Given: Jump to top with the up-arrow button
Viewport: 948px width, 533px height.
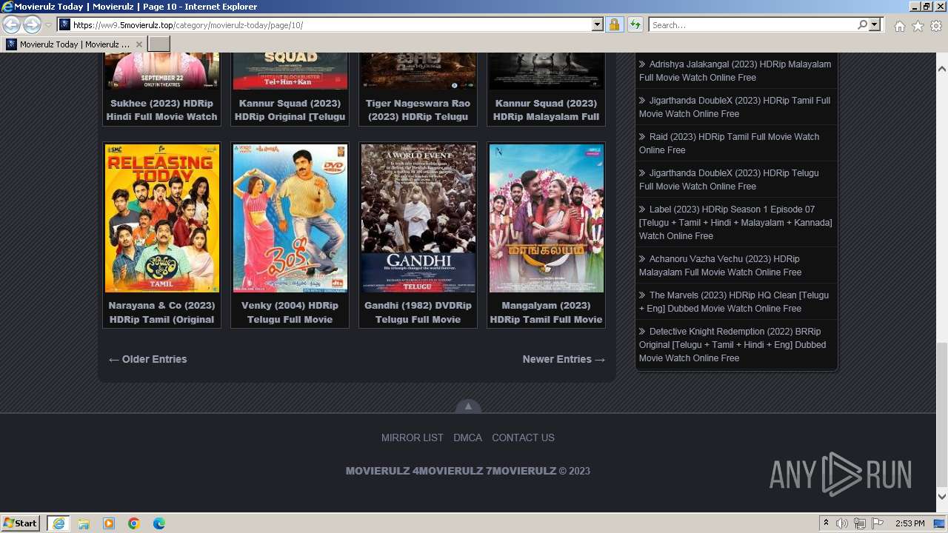Looking at the screenshot, I should pyautogui.click(x=468, y=406).
